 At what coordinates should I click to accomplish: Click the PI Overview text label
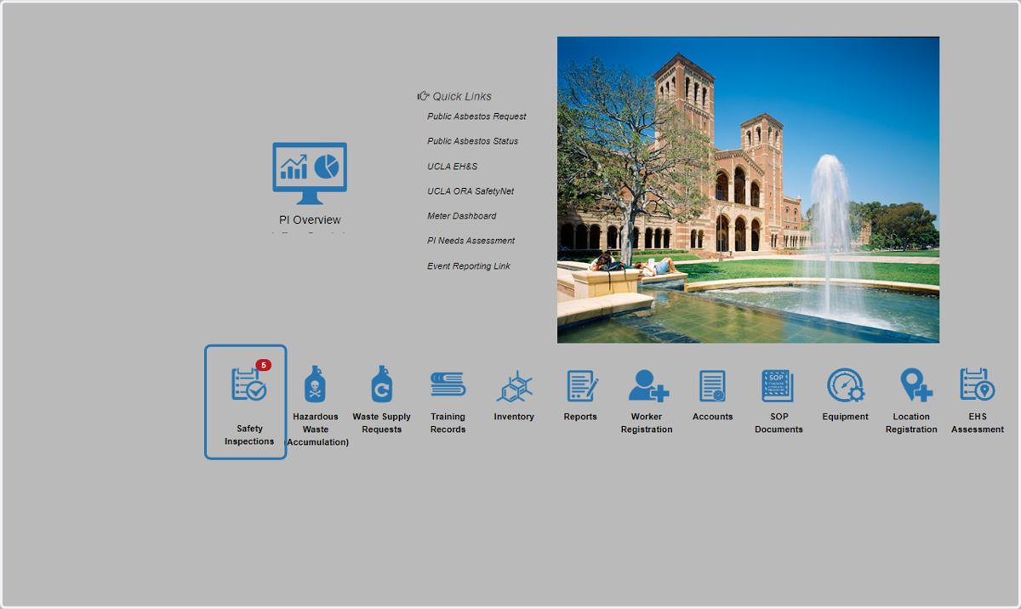tap(310, 220)
